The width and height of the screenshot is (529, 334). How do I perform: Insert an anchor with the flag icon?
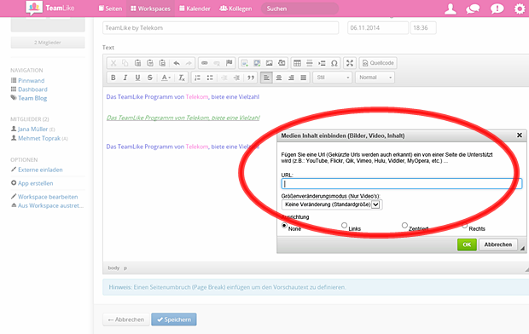coord(229,63)
